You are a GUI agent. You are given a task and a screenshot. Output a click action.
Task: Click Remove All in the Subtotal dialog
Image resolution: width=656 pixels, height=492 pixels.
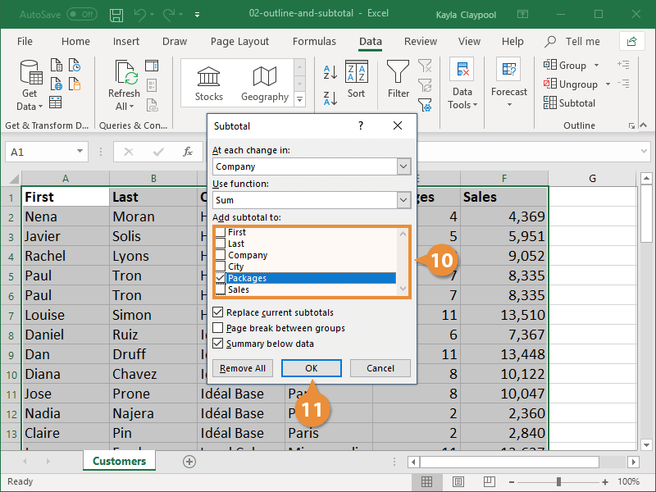[242, 368]
